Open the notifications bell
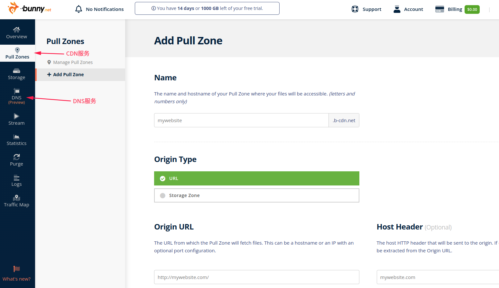499x288 pixels. (79, 9)
